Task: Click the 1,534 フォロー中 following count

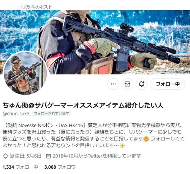Action: pos(20,167)
